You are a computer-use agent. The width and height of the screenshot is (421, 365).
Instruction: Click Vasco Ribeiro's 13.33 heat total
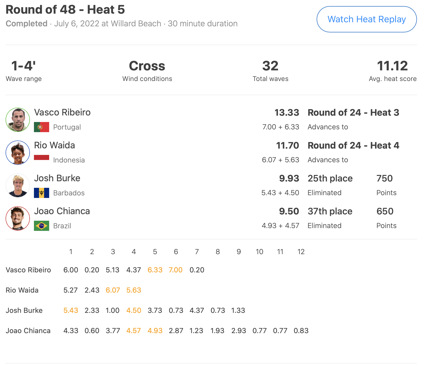pyautogui.click(x=287, y=113)
